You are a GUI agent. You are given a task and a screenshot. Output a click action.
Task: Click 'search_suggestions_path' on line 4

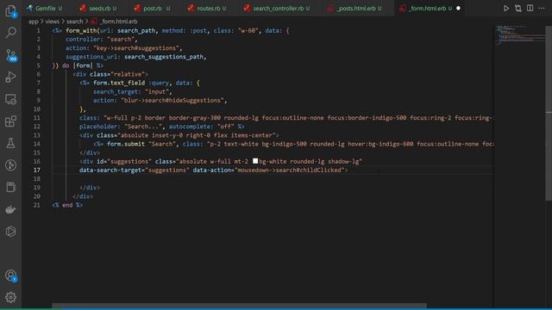click(164, 57)
